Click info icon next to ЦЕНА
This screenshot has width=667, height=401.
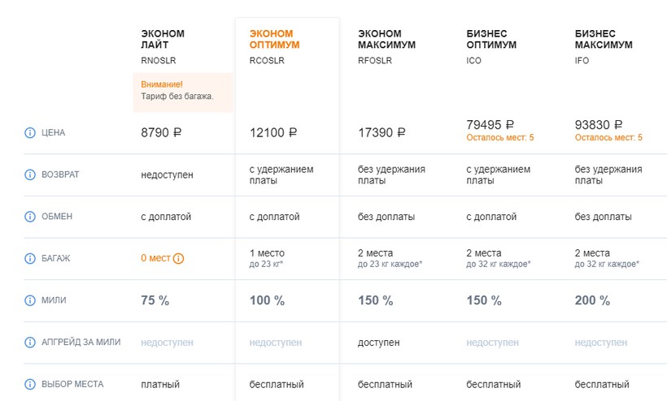point(30,133)
